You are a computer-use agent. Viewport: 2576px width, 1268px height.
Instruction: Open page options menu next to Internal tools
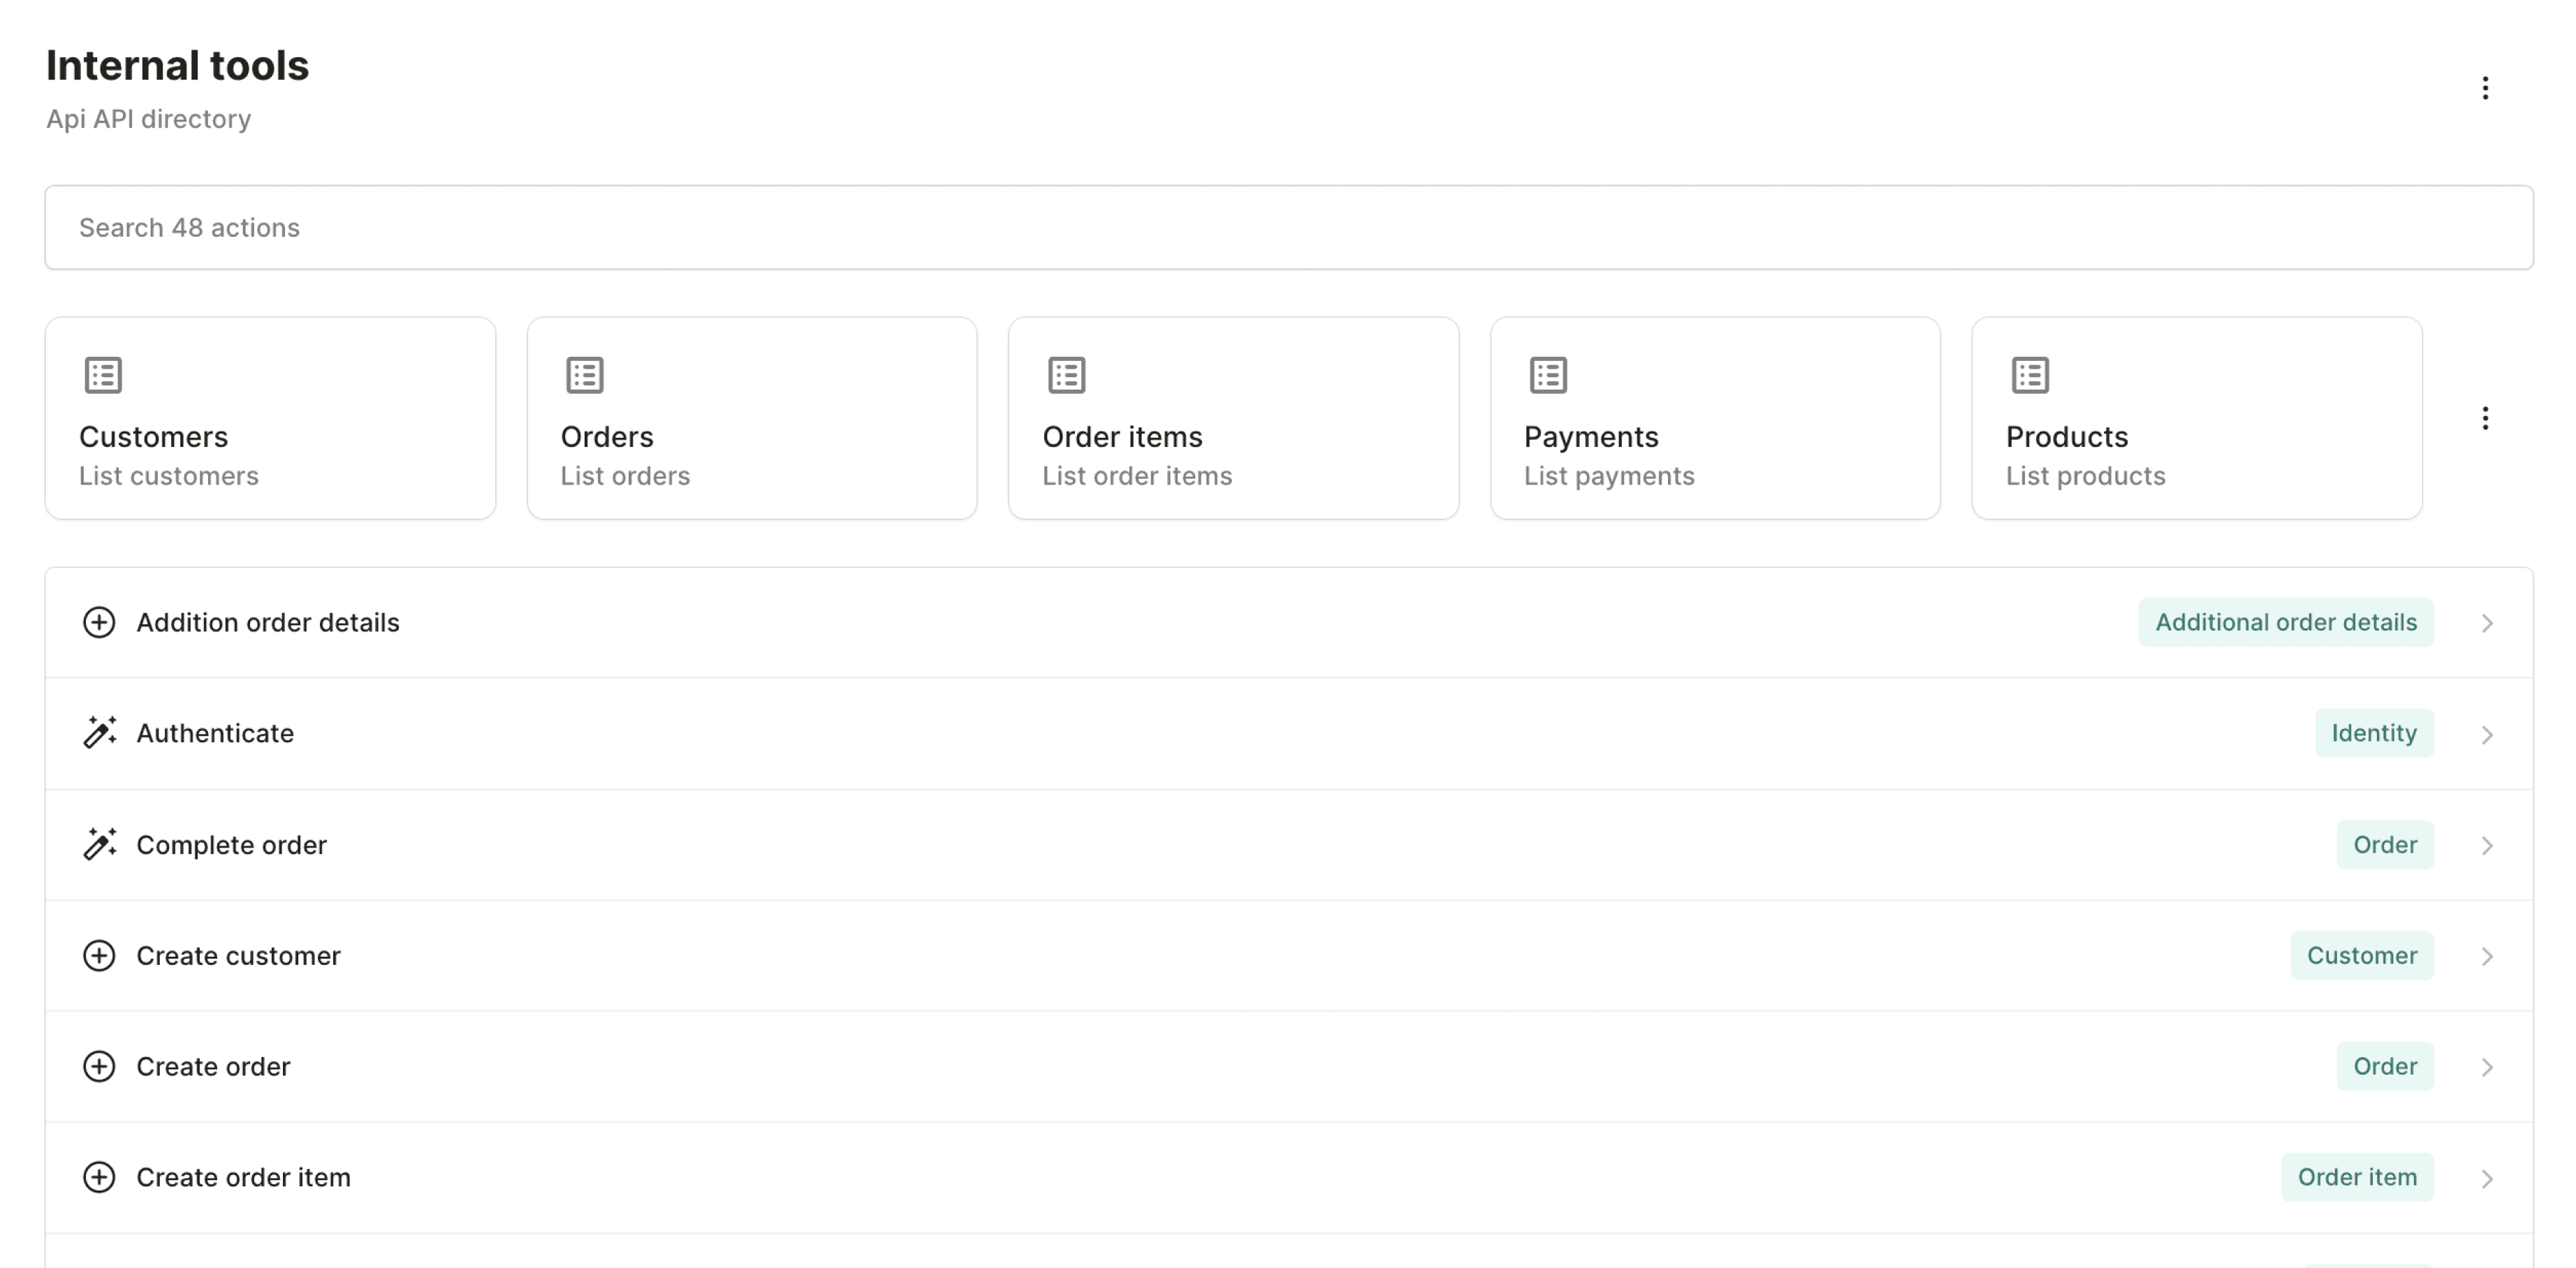pyautogui.click(x=2485, y=88)
